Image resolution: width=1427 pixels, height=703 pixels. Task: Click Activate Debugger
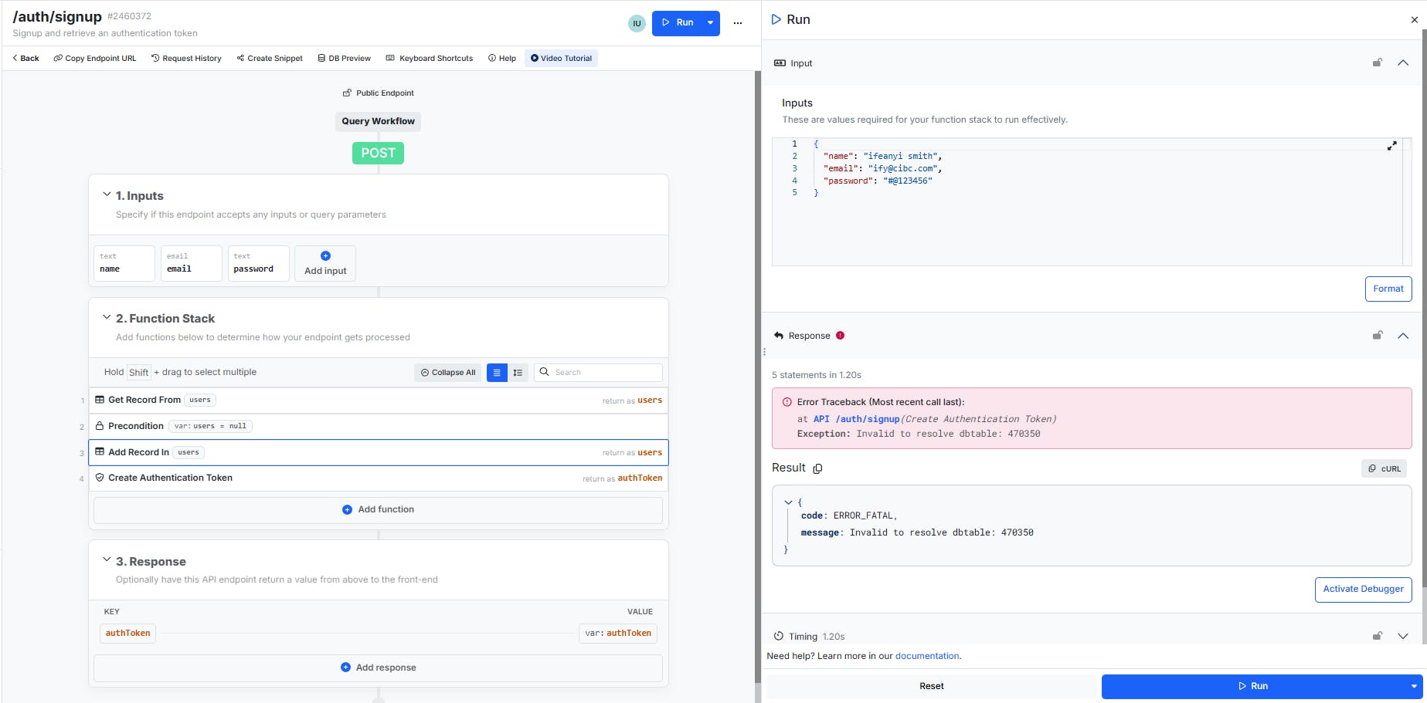pos(1363,589)
